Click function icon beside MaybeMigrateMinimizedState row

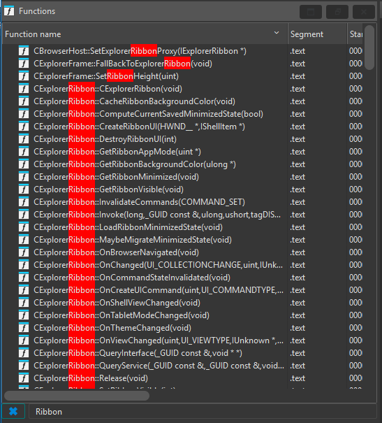click(x=24, y=240)
